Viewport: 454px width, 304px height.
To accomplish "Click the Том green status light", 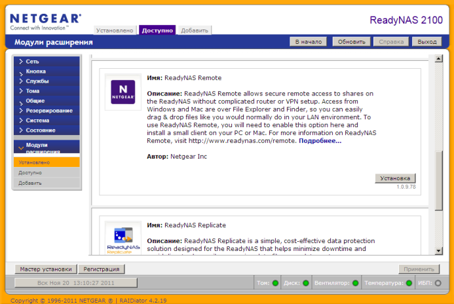I will [x=275, y=283].
